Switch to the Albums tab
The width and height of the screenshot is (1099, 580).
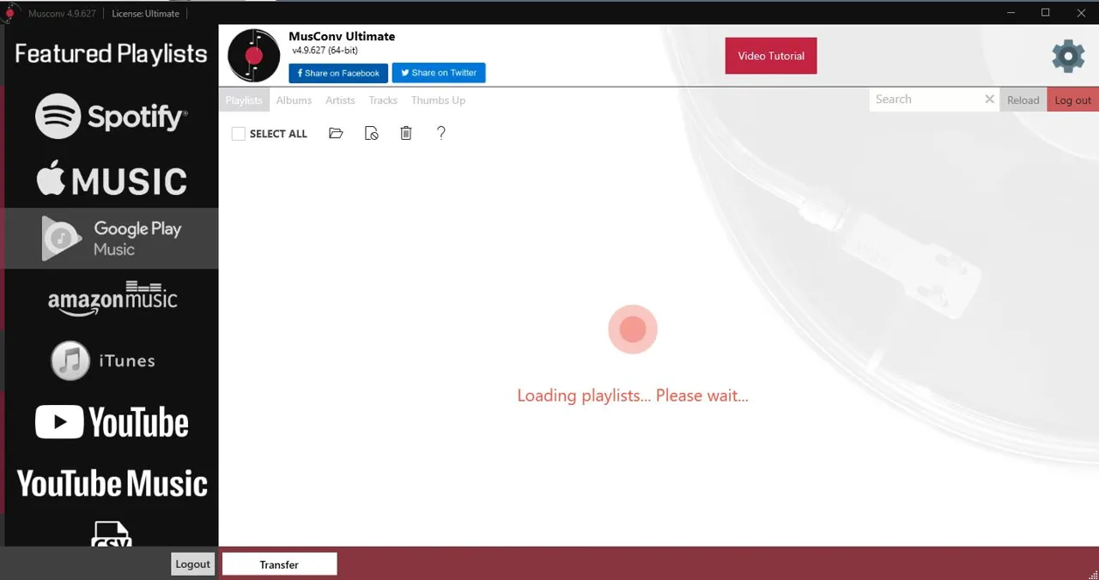tap(294, 100)
